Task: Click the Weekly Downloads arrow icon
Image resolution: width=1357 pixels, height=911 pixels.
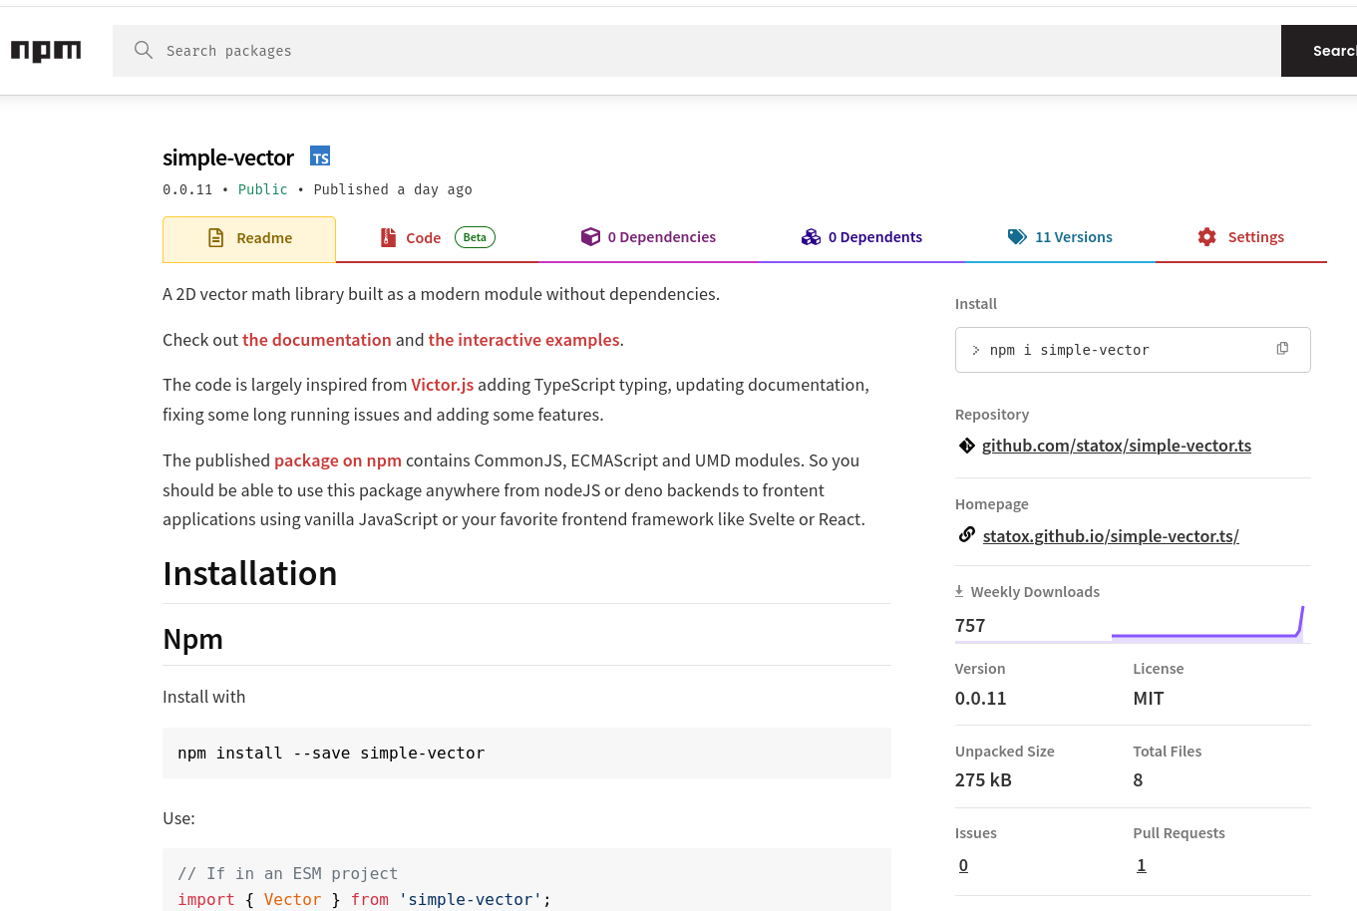Action: (959, 591)
